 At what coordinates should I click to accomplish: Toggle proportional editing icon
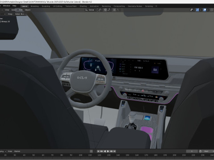click(x=114, y=10)
